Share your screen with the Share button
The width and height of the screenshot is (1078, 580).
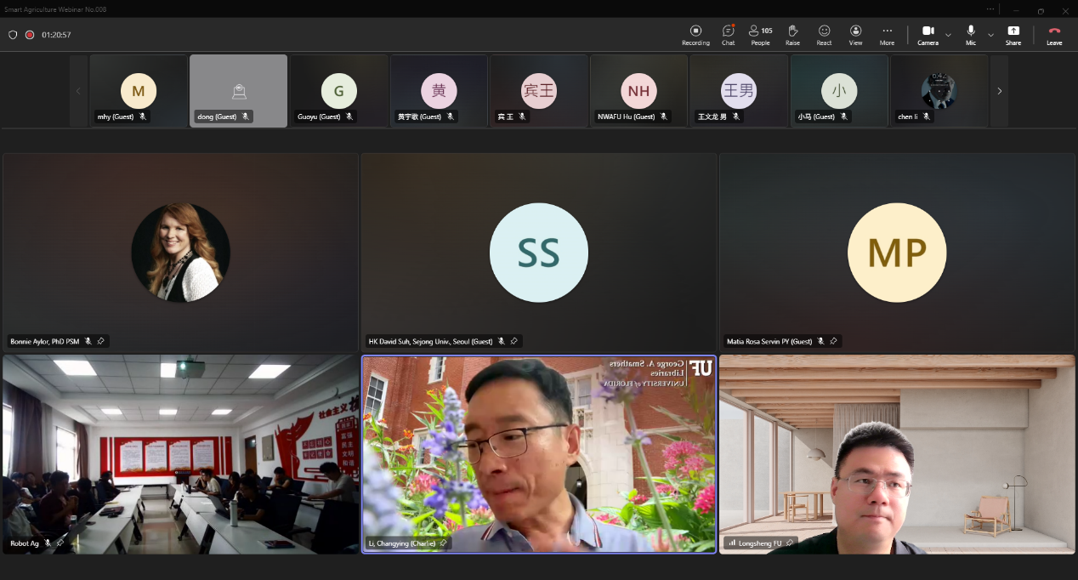click(x=1013, y=34)
